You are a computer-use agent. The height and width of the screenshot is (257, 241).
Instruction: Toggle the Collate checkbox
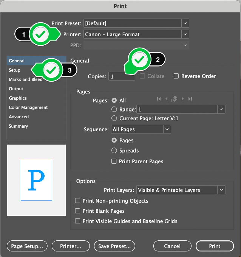click(142, 76)
